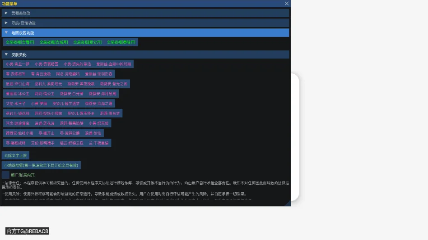Close the 功能菜单 window
The height and width of the screenshot is (240, 428).
point(286,4)
